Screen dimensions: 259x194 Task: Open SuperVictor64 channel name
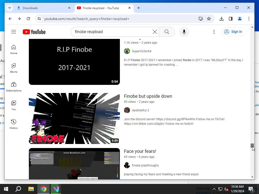point(142,51)
